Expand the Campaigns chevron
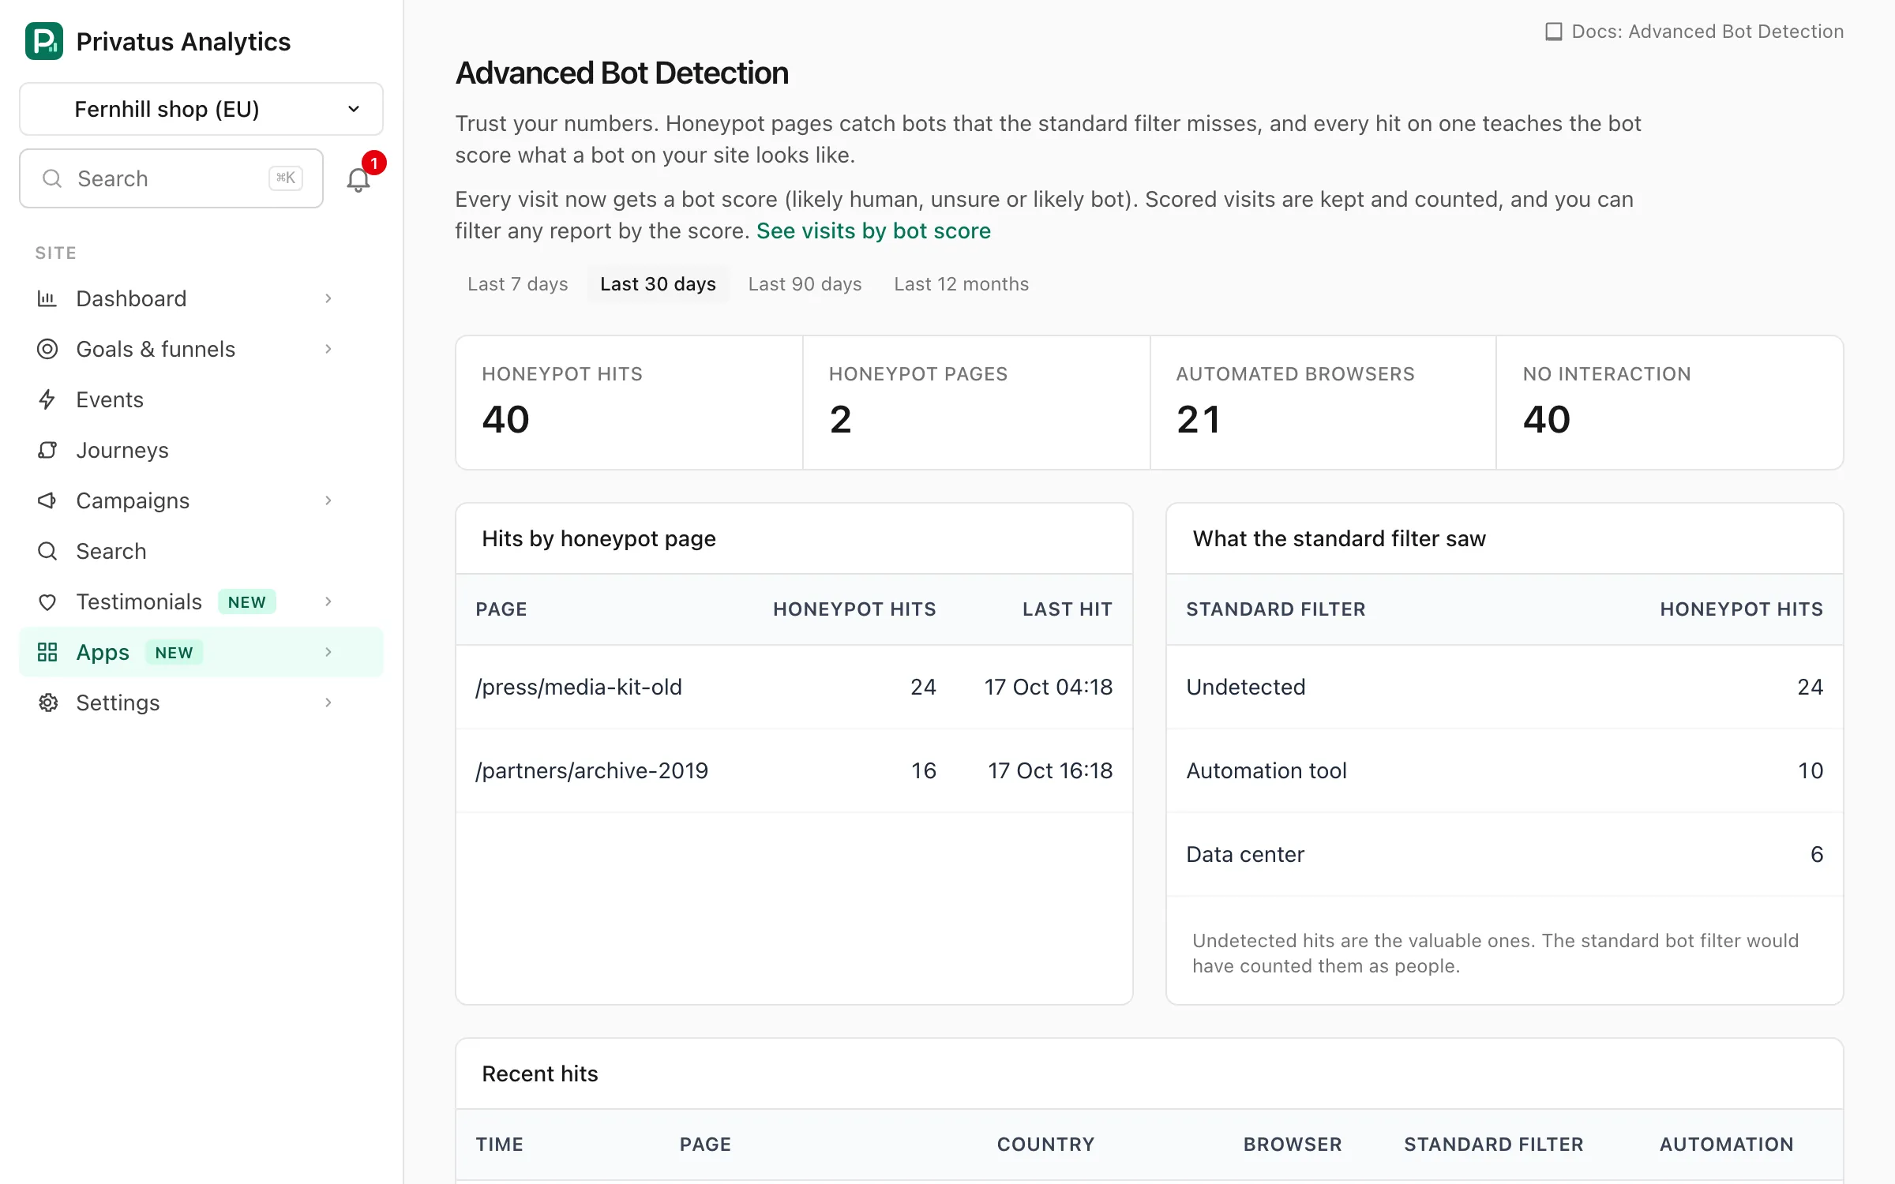 tap(328, 500)
